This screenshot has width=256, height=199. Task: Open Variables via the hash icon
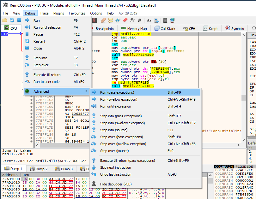pyautogui.click(x=140, y=20)
